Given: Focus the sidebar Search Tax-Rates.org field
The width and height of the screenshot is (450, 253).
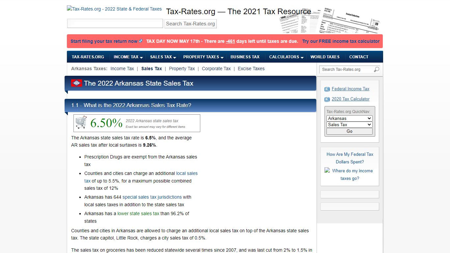Looking at the screenshot, I should click(347, 70).
